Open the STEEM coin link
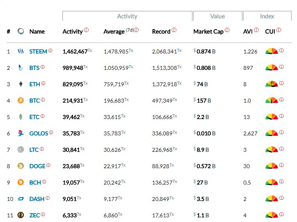 pos(38,52)
